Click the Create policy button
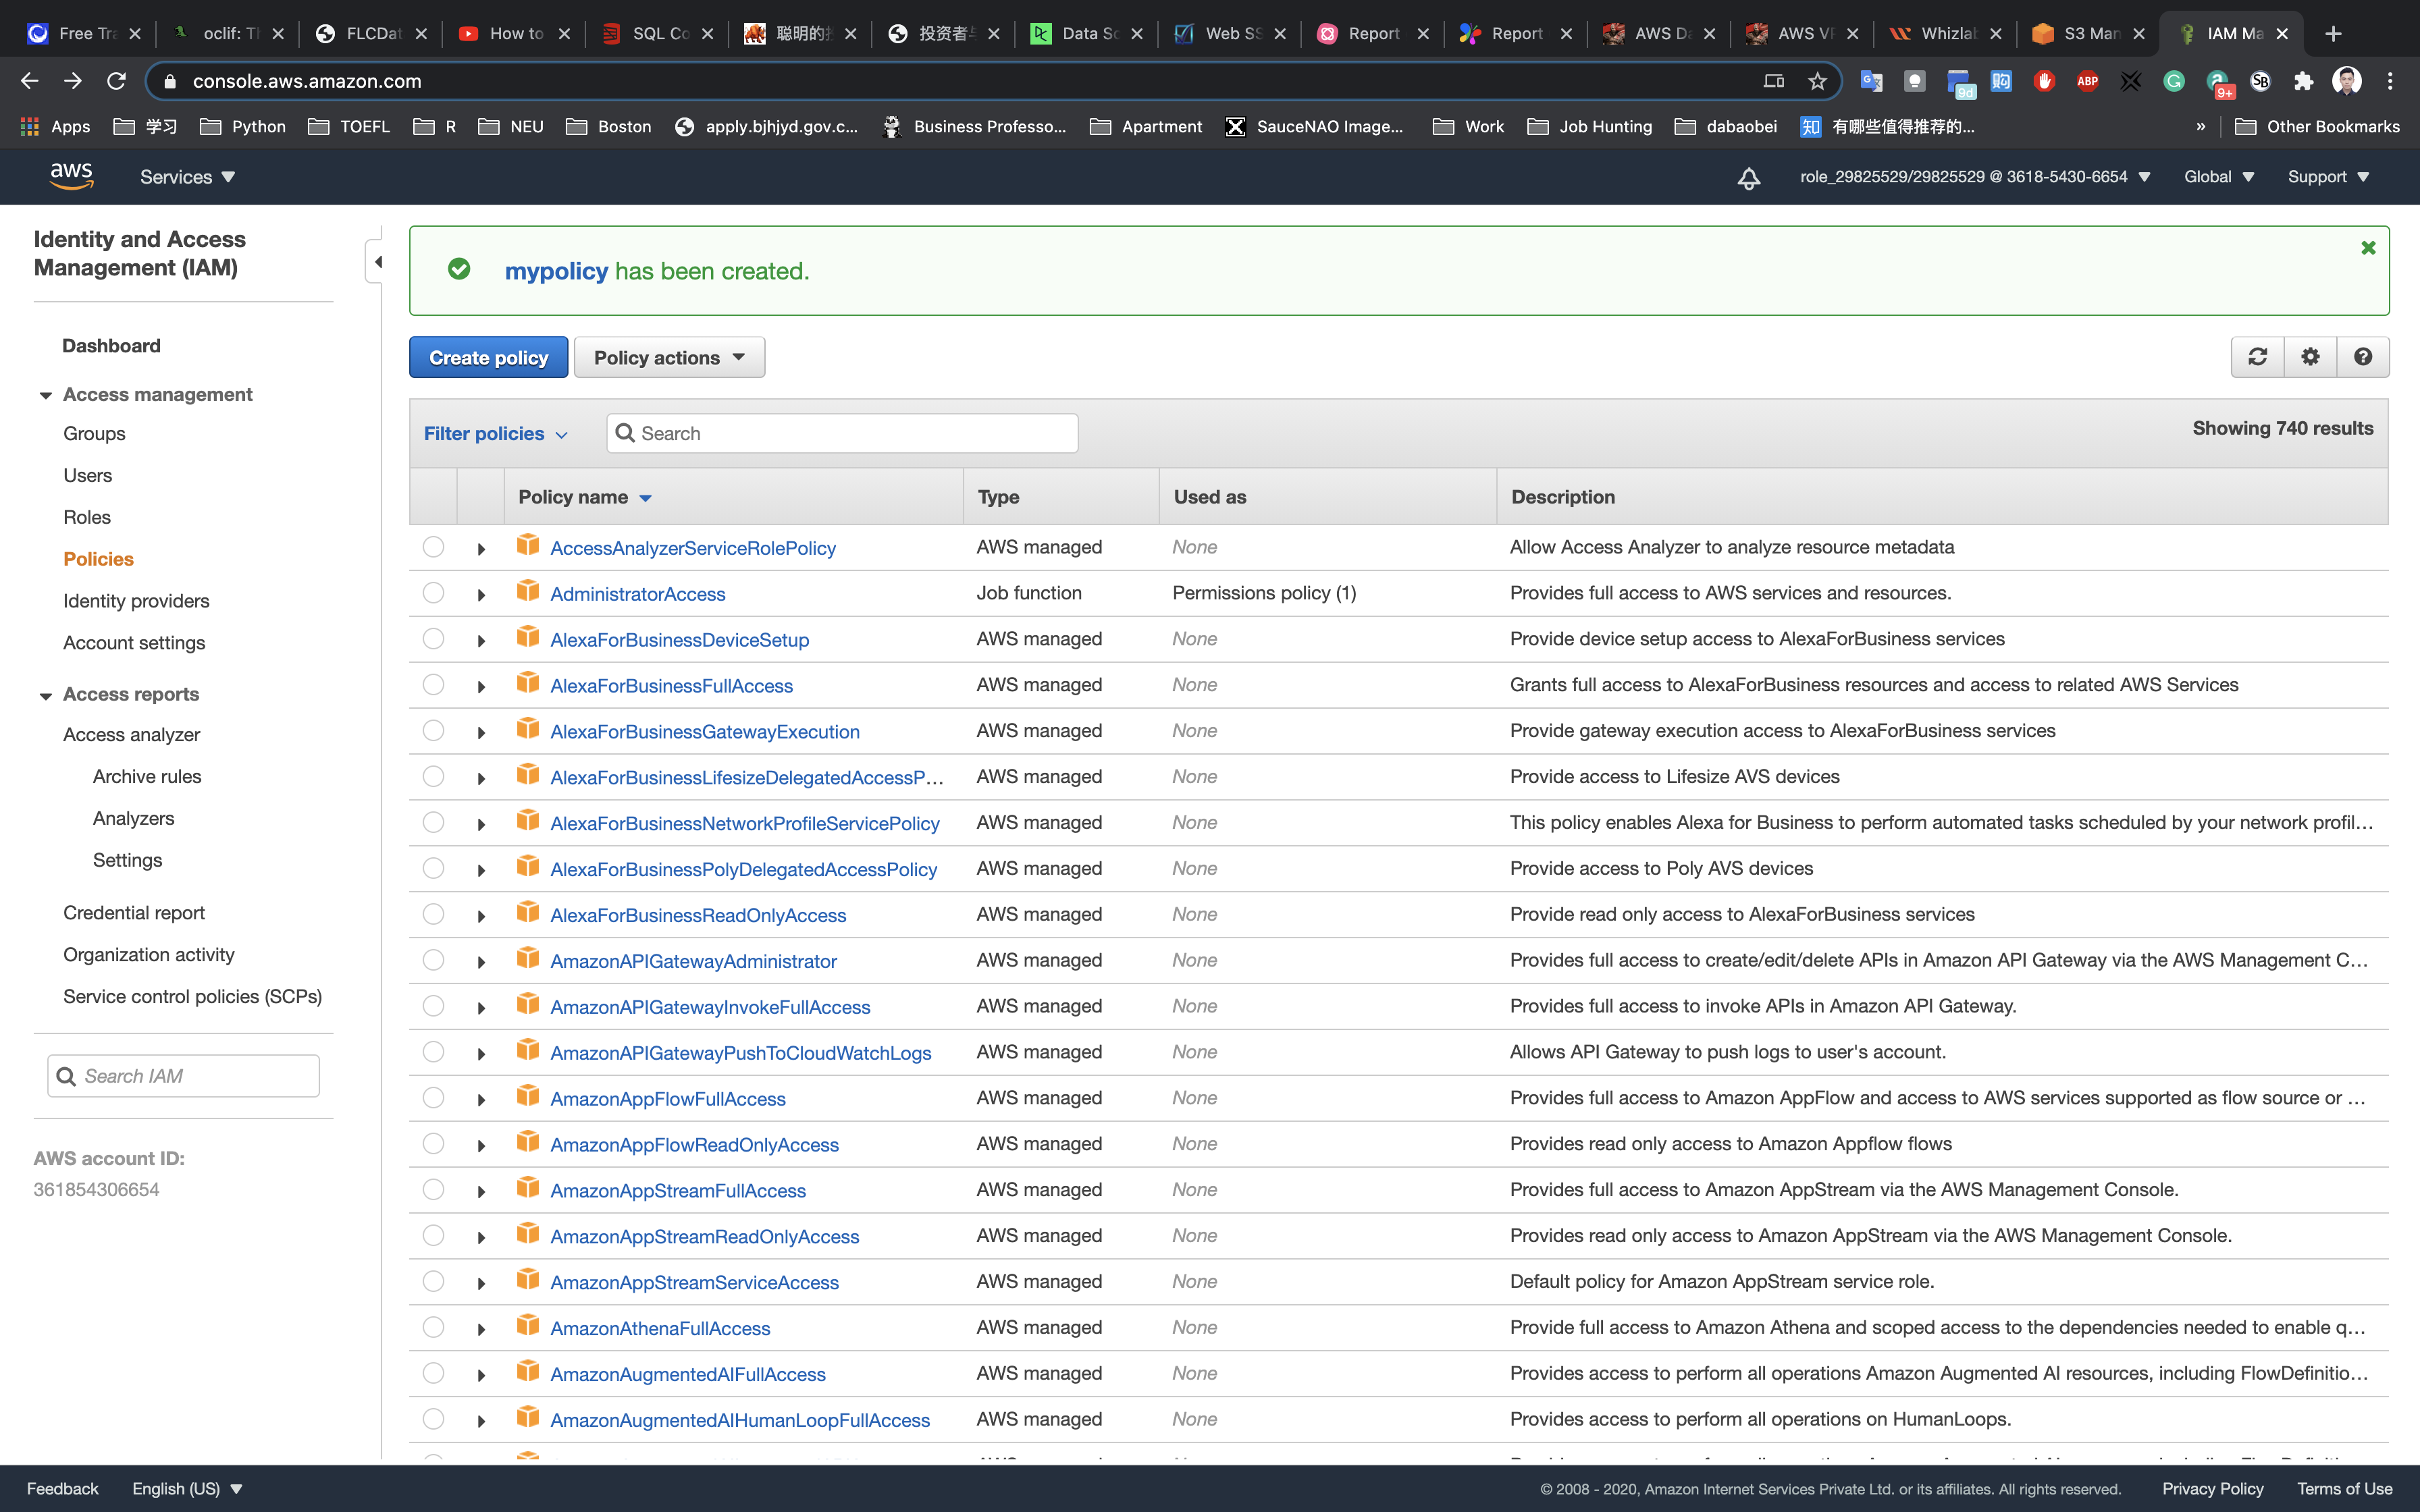Image resolution: width=2420 pixels, height=1512 pixels. 488,358
